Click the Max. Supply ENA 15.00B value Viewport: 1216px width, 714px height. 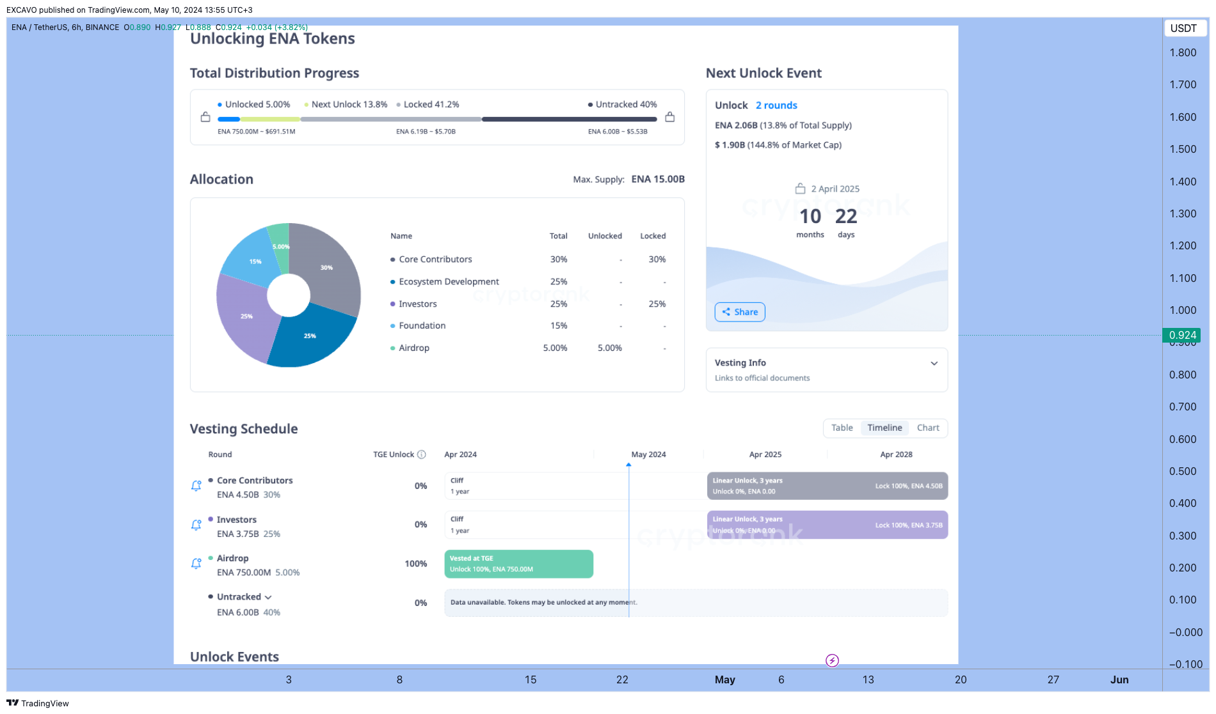(x=658, y=180)
